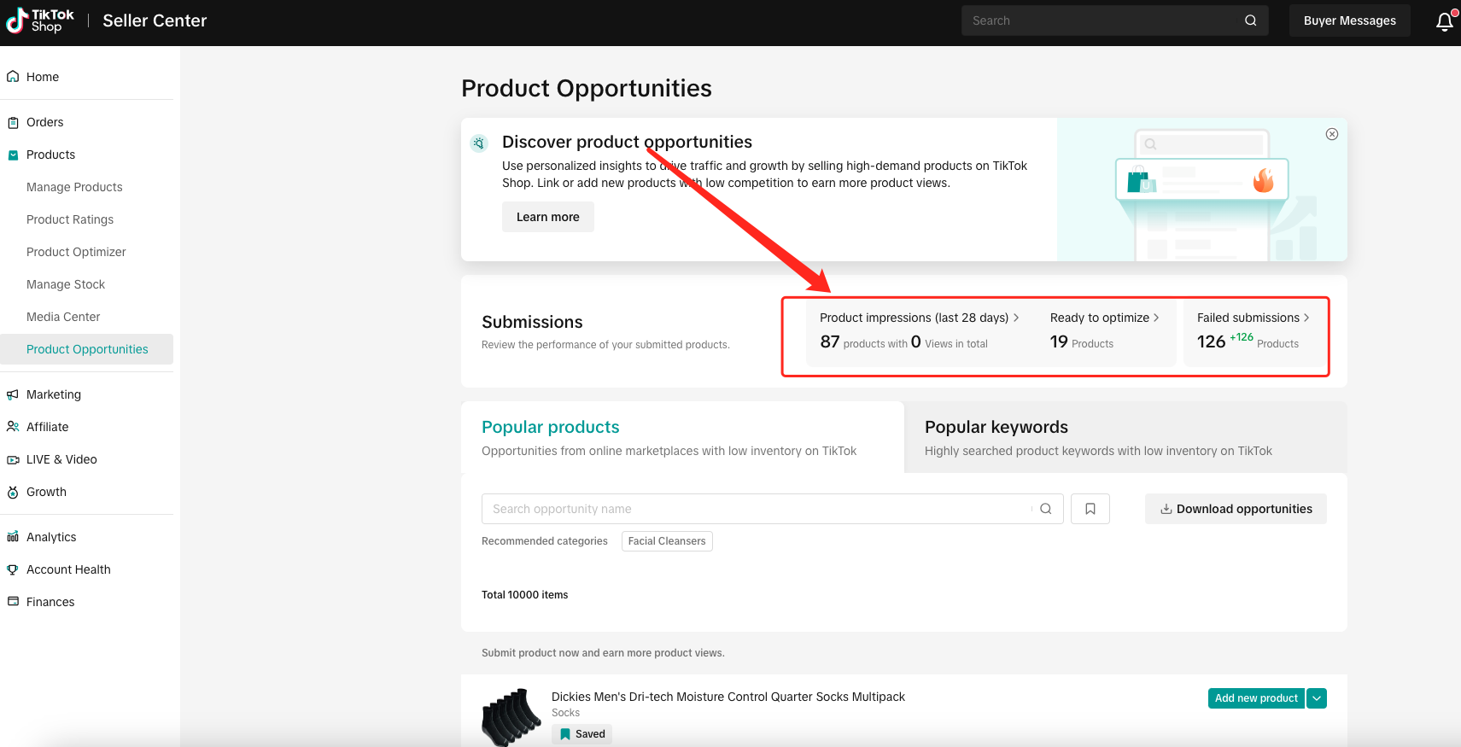This screenshot has height=747, width=1461.
Task: Expand the Marketing sidebar section
Action: tap(53, 394)
